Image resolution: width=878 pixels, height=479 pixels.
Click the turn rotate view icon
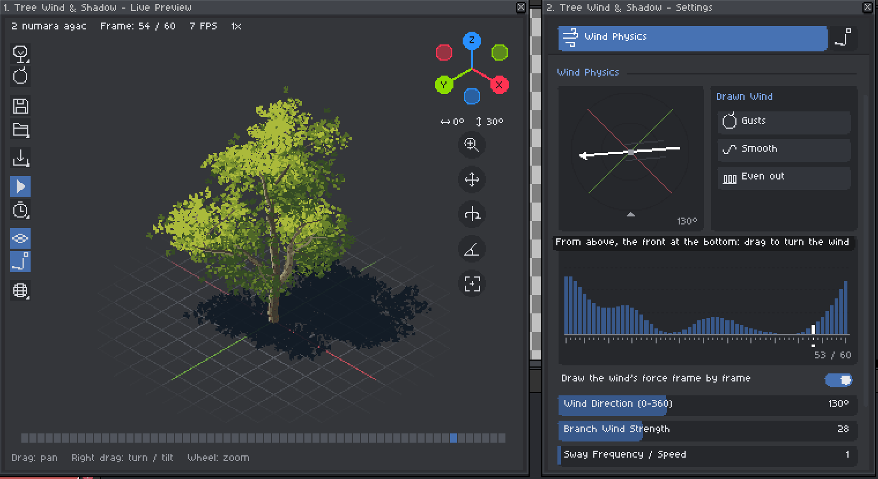[x=472, y=214]
